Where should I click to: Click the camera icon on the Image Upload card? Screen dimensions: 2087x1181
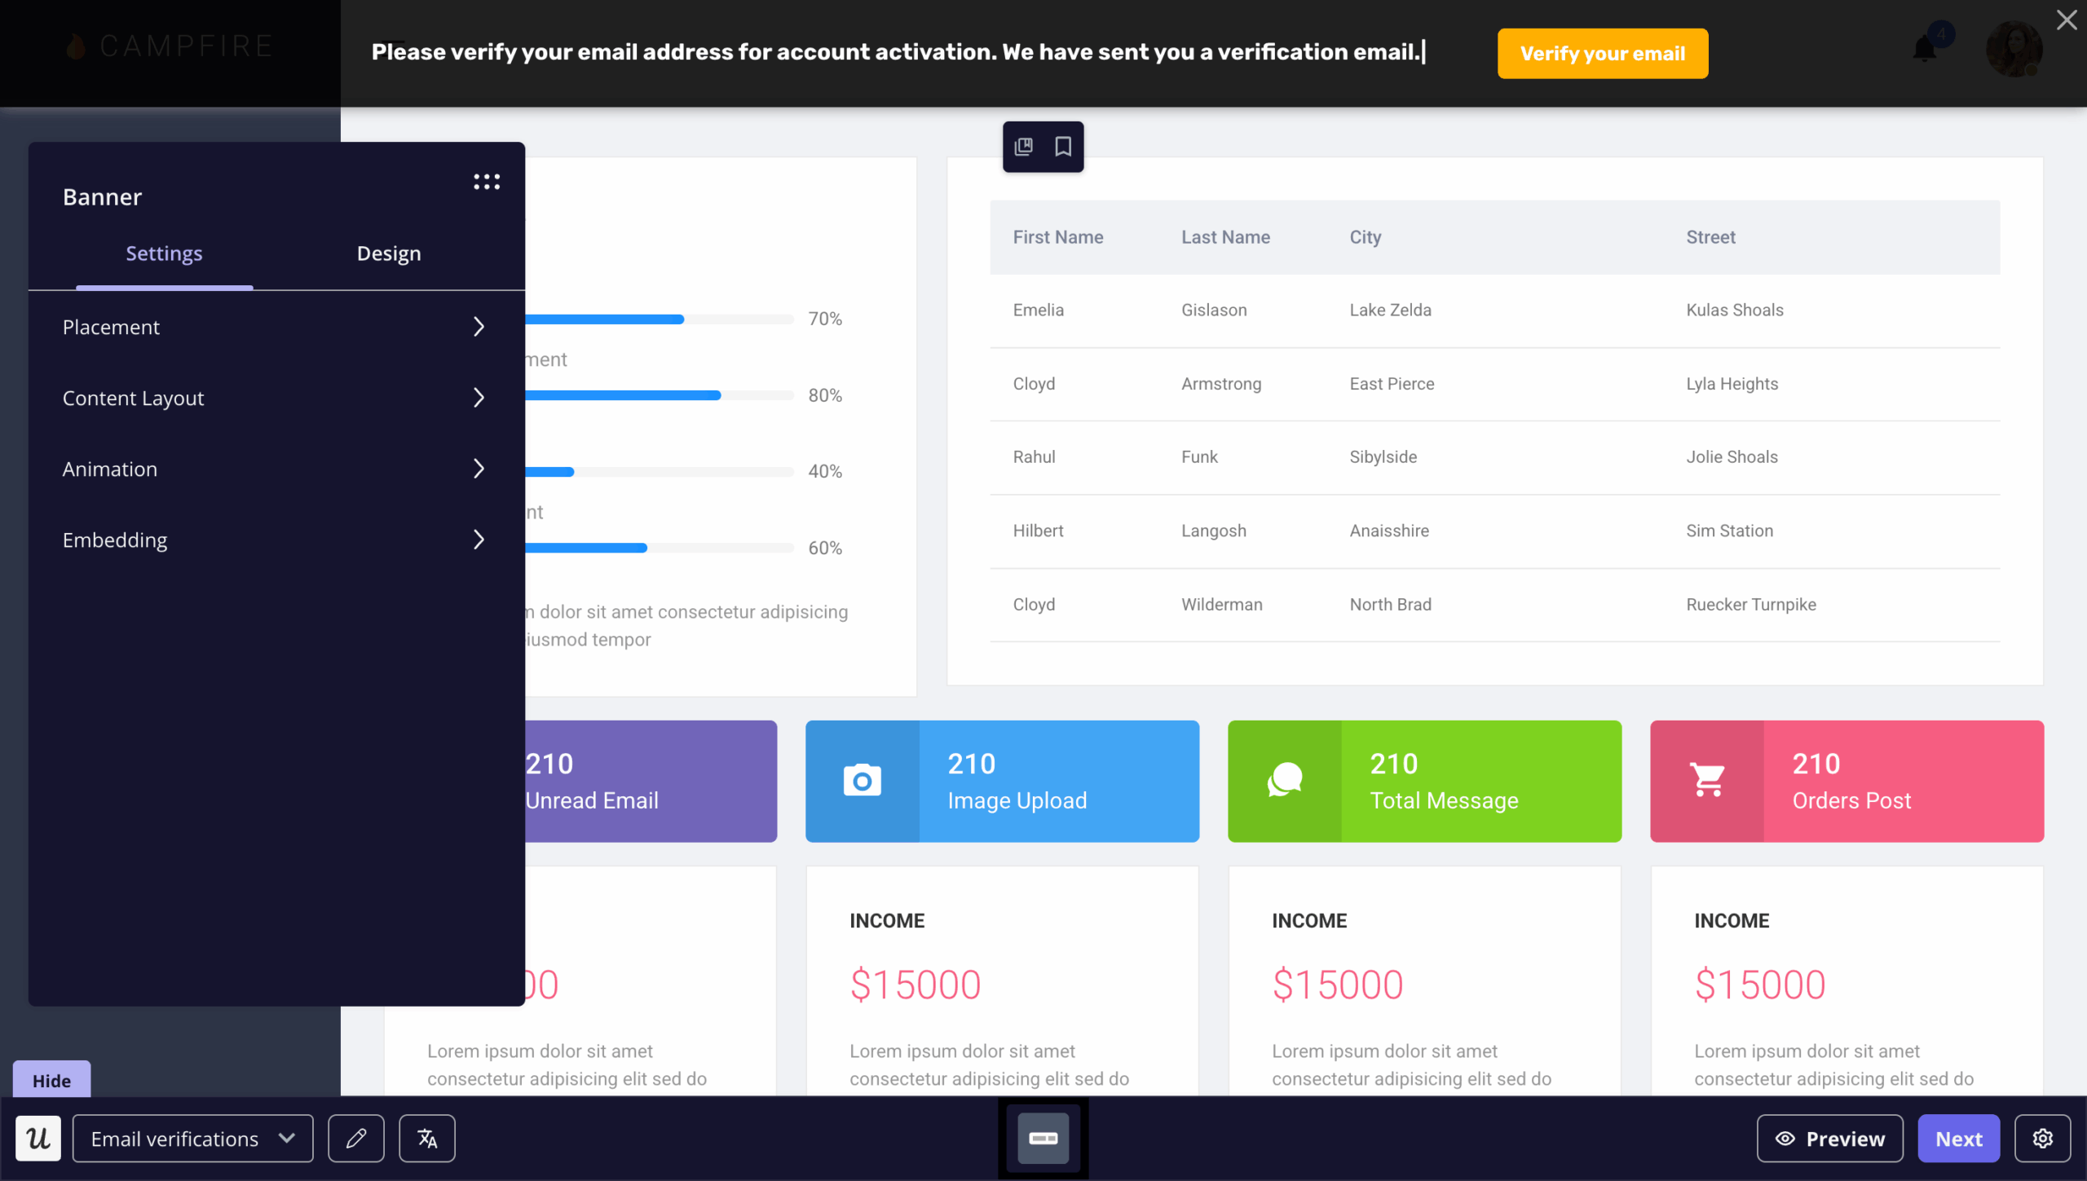863,780
